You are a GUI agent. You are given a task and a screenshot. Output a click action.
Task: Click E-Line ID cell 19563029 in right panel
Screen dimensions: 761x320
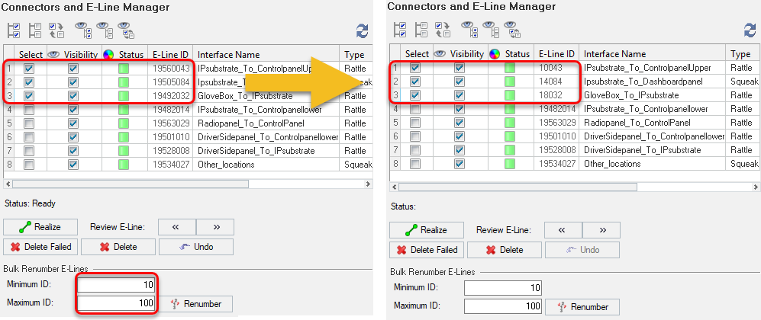(556, 123)
